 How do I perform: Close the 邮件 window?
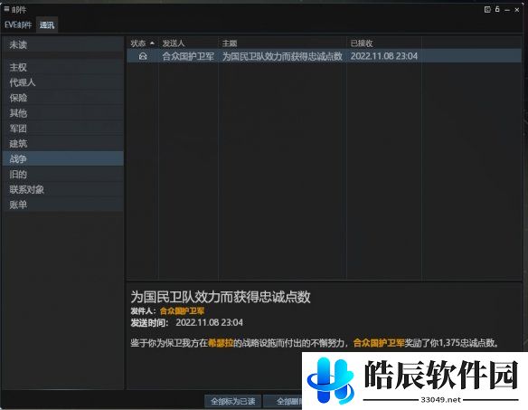[x=517, y=10]
